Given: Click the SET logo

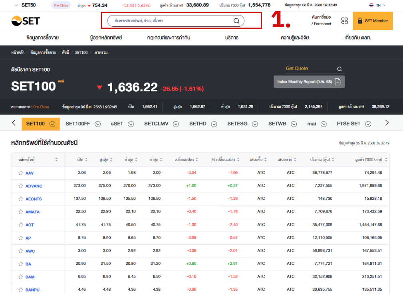Looking at the screenshot, I should point(26,21).
